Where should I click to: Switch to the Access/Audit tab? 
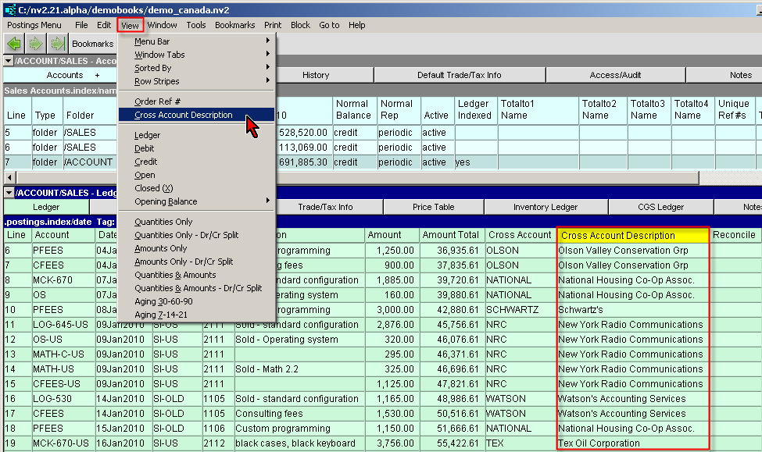pos(615,75)
